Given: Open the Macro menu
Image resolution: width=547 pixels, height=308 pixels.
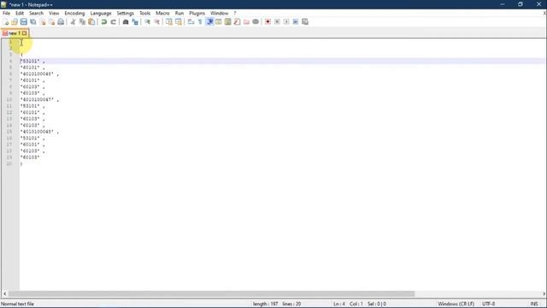Looking at the screenshot, I should (162, 14).
